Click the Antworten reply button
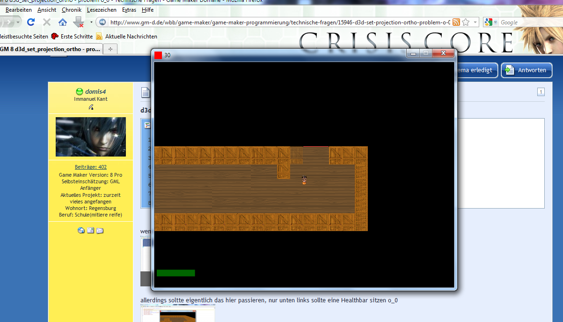The height and width of the screenshot is (322, 563). pos(526,70)
